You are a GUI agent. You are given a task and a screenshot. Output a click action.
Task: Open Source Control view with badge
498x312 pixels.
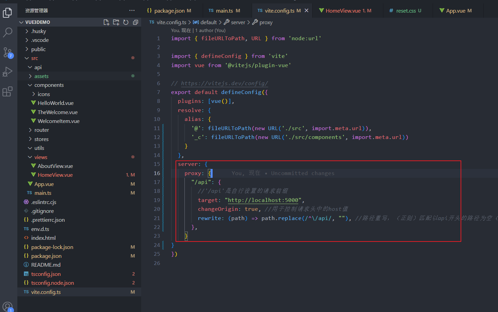coord(7,52)
